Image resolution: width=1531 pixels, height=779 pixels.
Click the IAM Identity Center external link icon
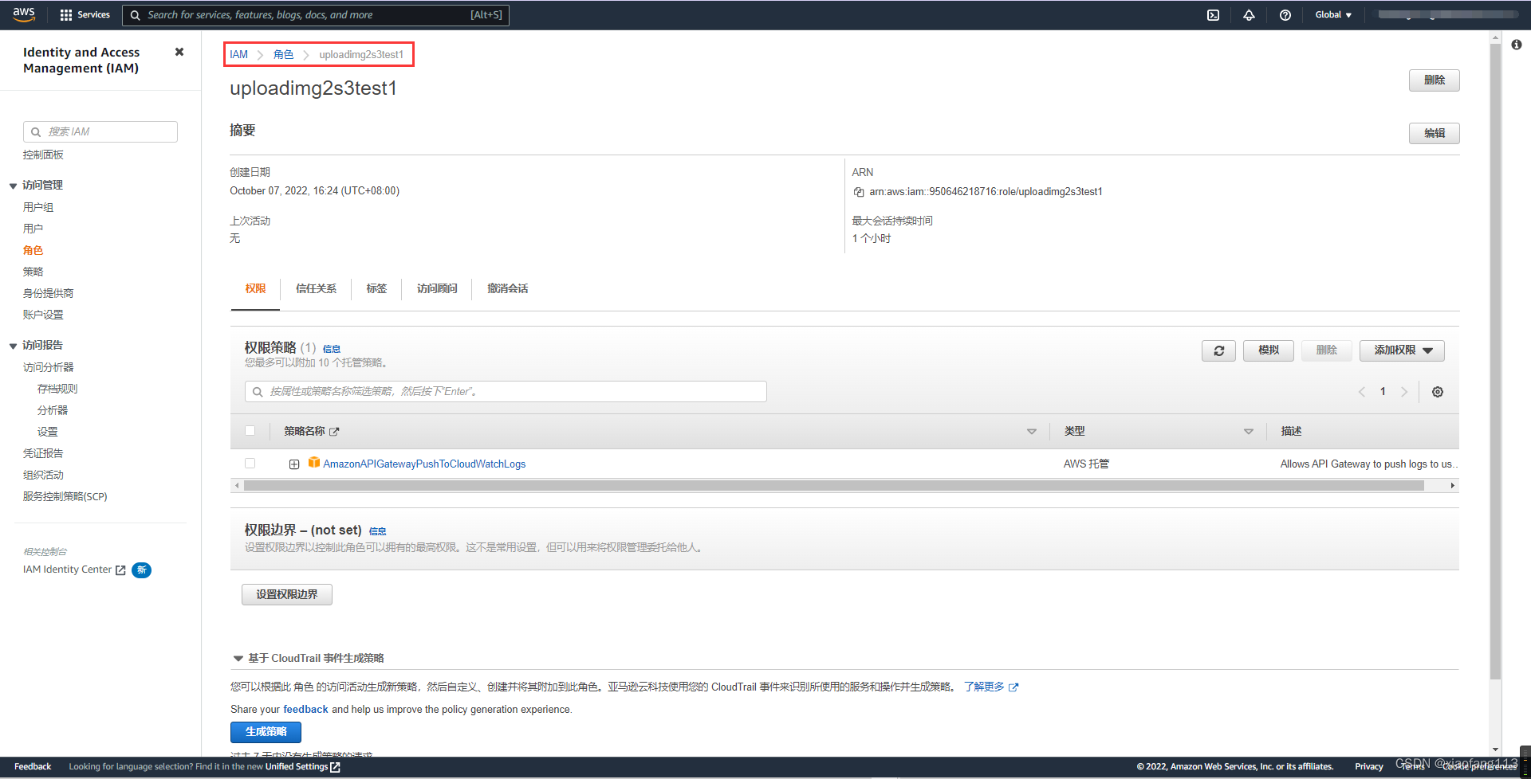point(120,570)
